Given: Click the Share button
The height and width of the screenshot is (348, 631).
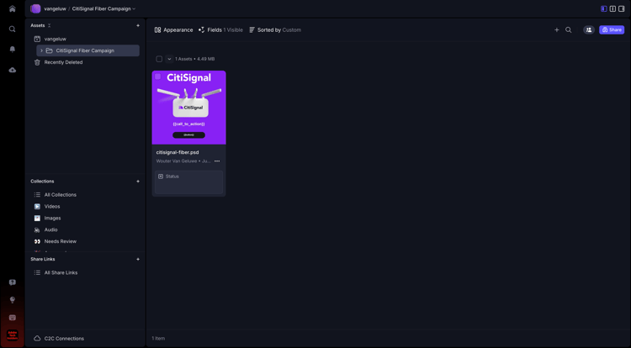Looking at the screenshot, I should pos(612,29).
